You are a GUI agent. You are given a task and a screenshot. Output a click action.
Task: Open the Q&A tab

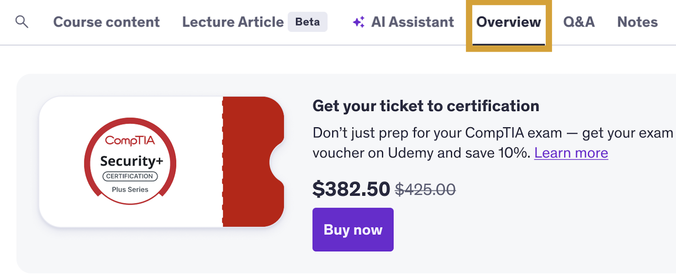(x=579, y=22)
